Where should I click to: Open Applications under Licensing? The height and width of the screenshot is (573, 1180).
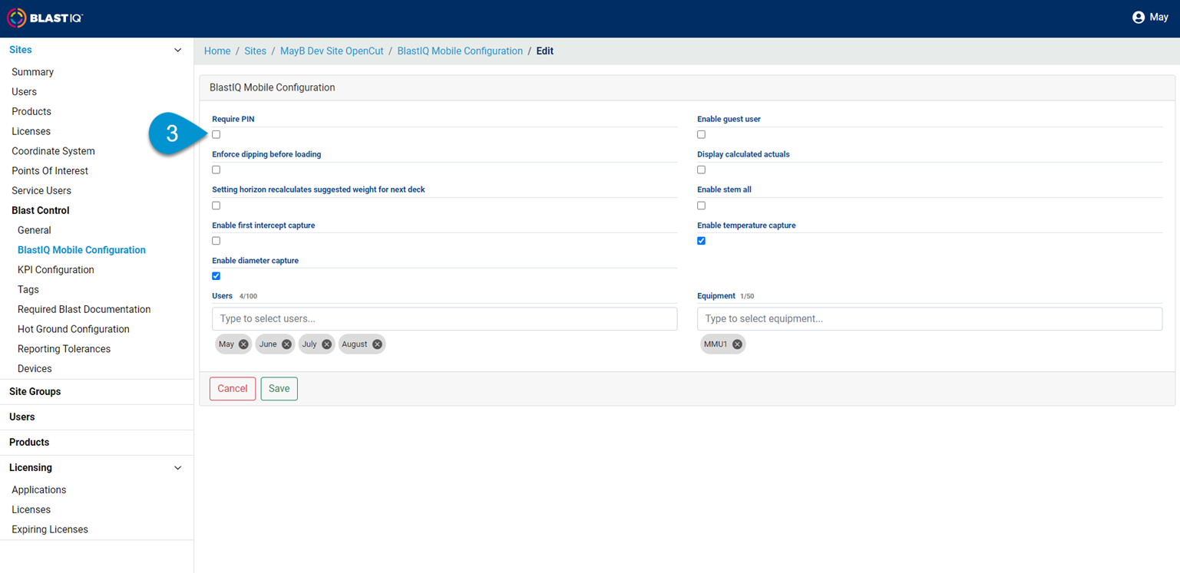tap(39, 490)
